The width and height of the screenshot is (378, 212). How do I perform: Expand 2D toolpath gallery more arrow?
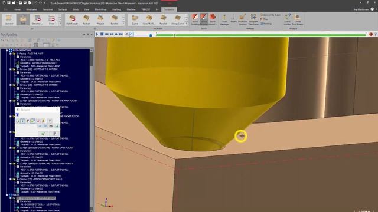coord(60,24)
